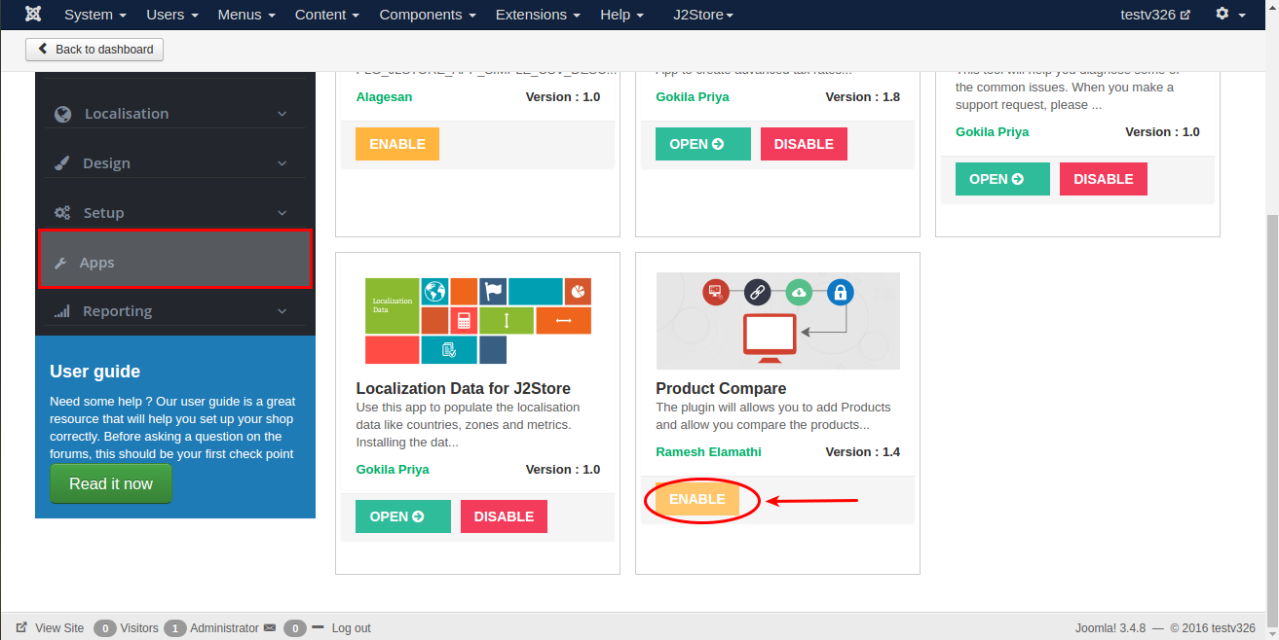
Task: Enable the app by Alagesan
Action: pos(397,144)
